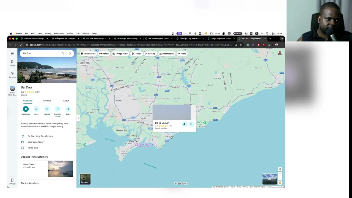Open the History menu in menu bar
This screenshot has height=198, width=352.
coord(48,34)
